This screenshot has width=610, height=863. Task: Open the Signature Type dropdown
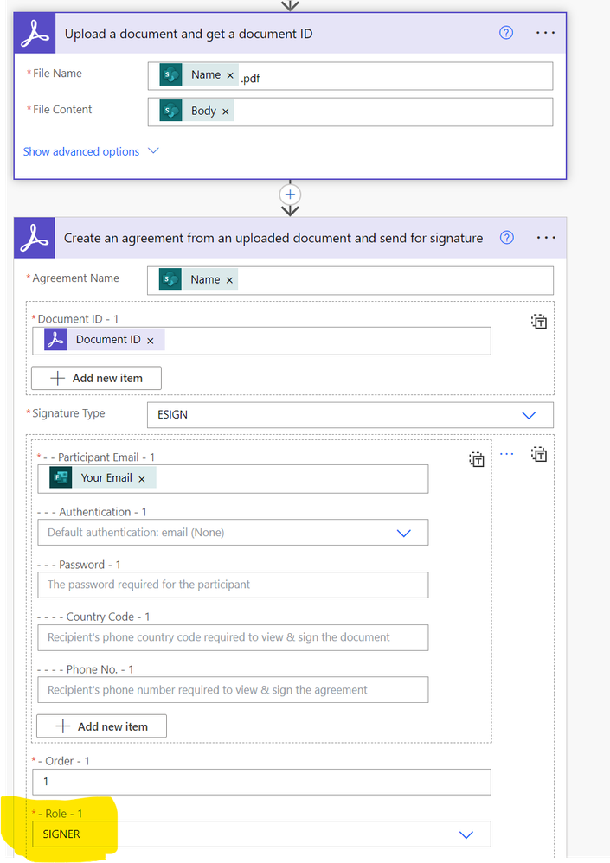529,415
